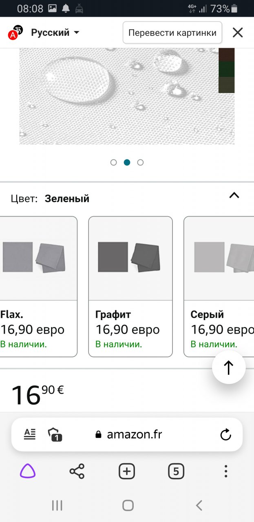Select the first image carousel dot
Viewport: 254px width, 522px height.
coord(114,162)
